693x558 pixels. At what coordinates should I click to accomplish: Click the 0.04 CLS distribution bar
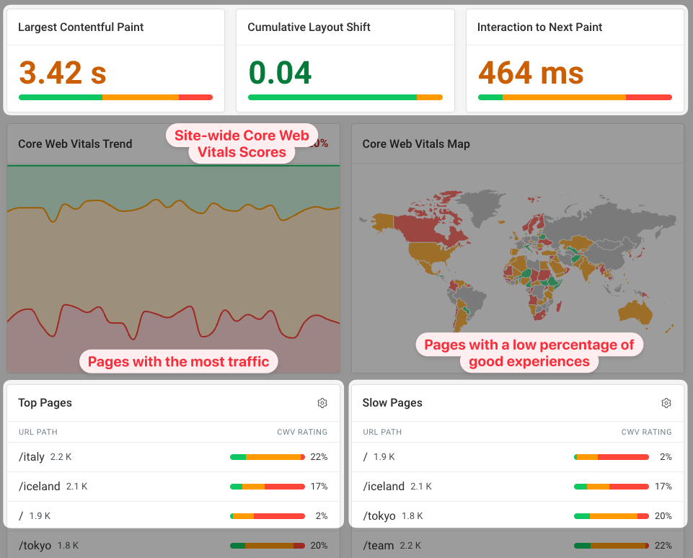point(345,97)
